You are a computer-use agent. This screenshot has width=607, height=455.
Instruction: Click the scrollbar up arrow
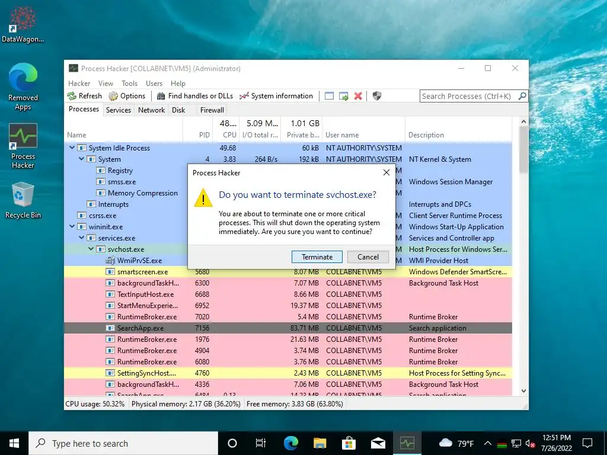click(x=523, y=121)
